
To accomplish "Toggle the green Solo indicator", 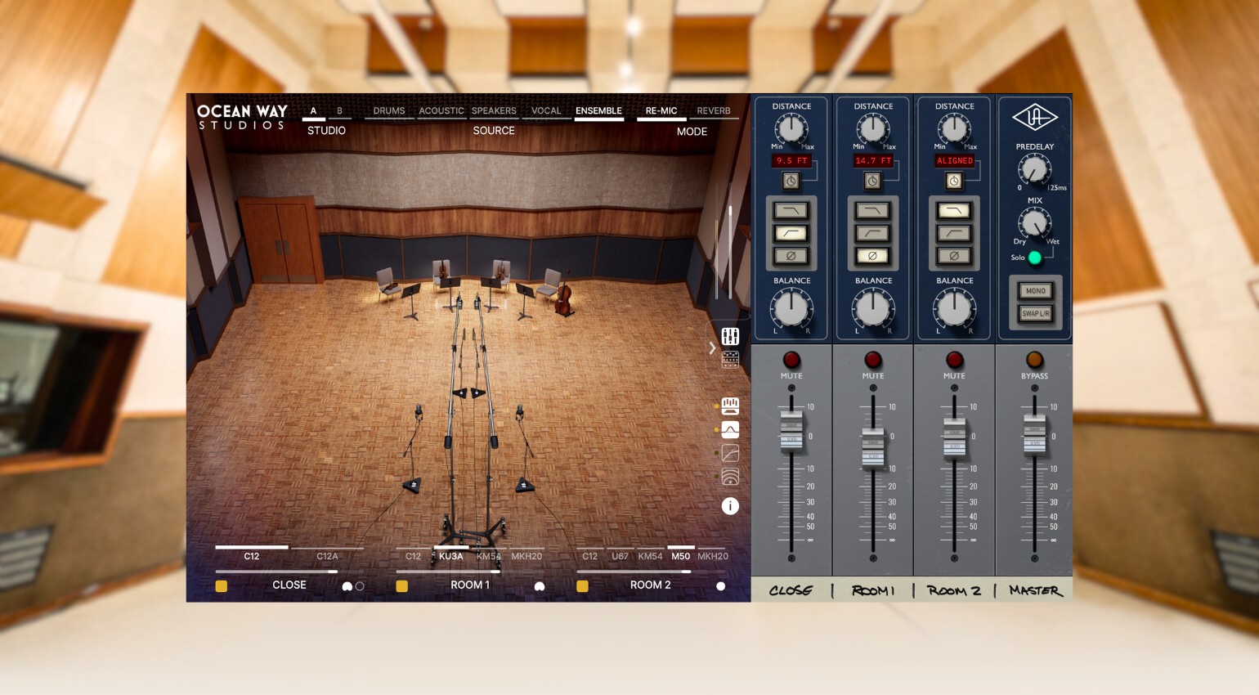I will (x=1034, y=258).
